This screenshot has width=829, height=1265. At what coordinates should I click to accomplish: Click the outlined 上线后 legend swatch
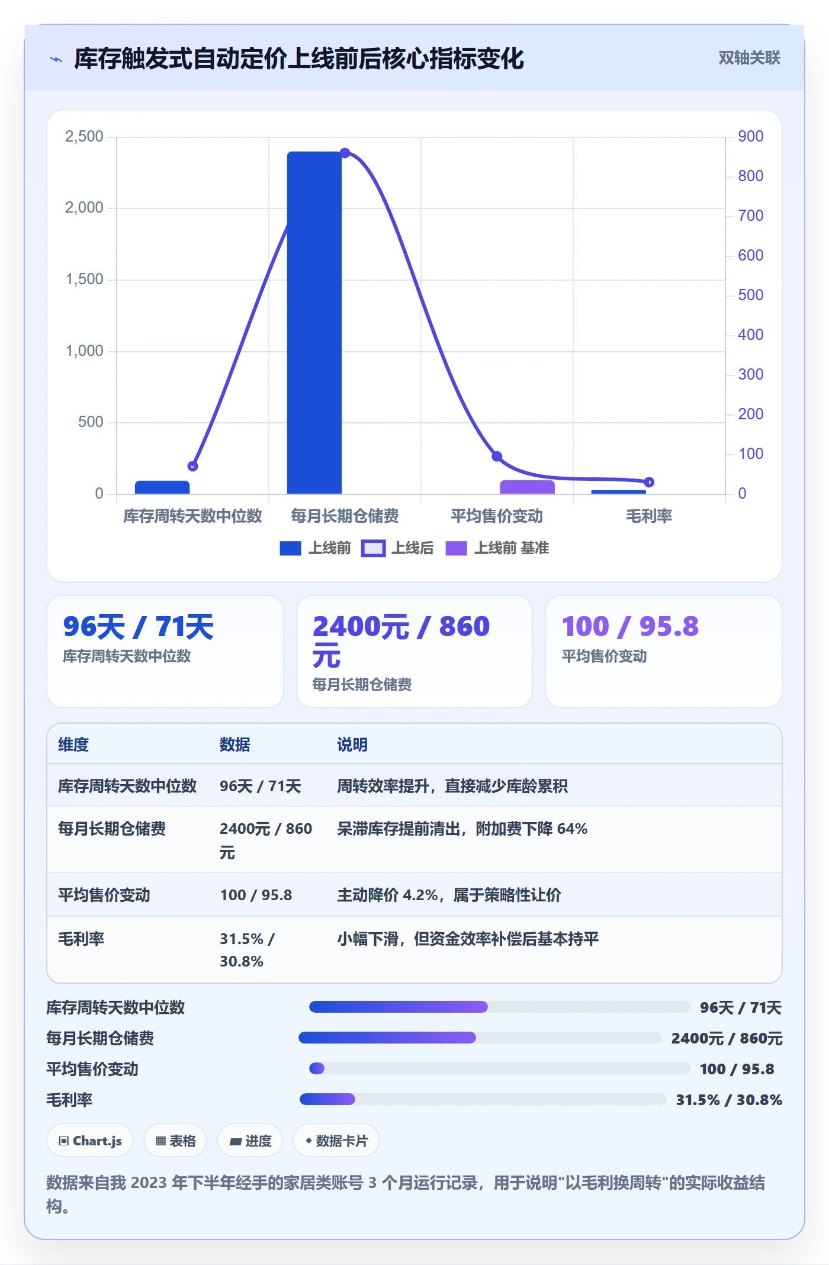click(x=373, y=548)
